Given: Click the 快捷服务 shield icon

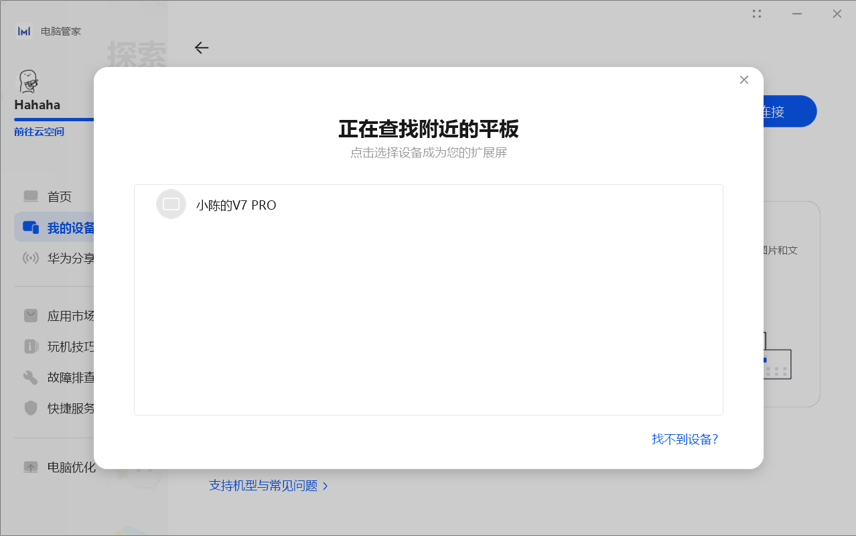Looking at the screenshot, I should tap(31, 408).
